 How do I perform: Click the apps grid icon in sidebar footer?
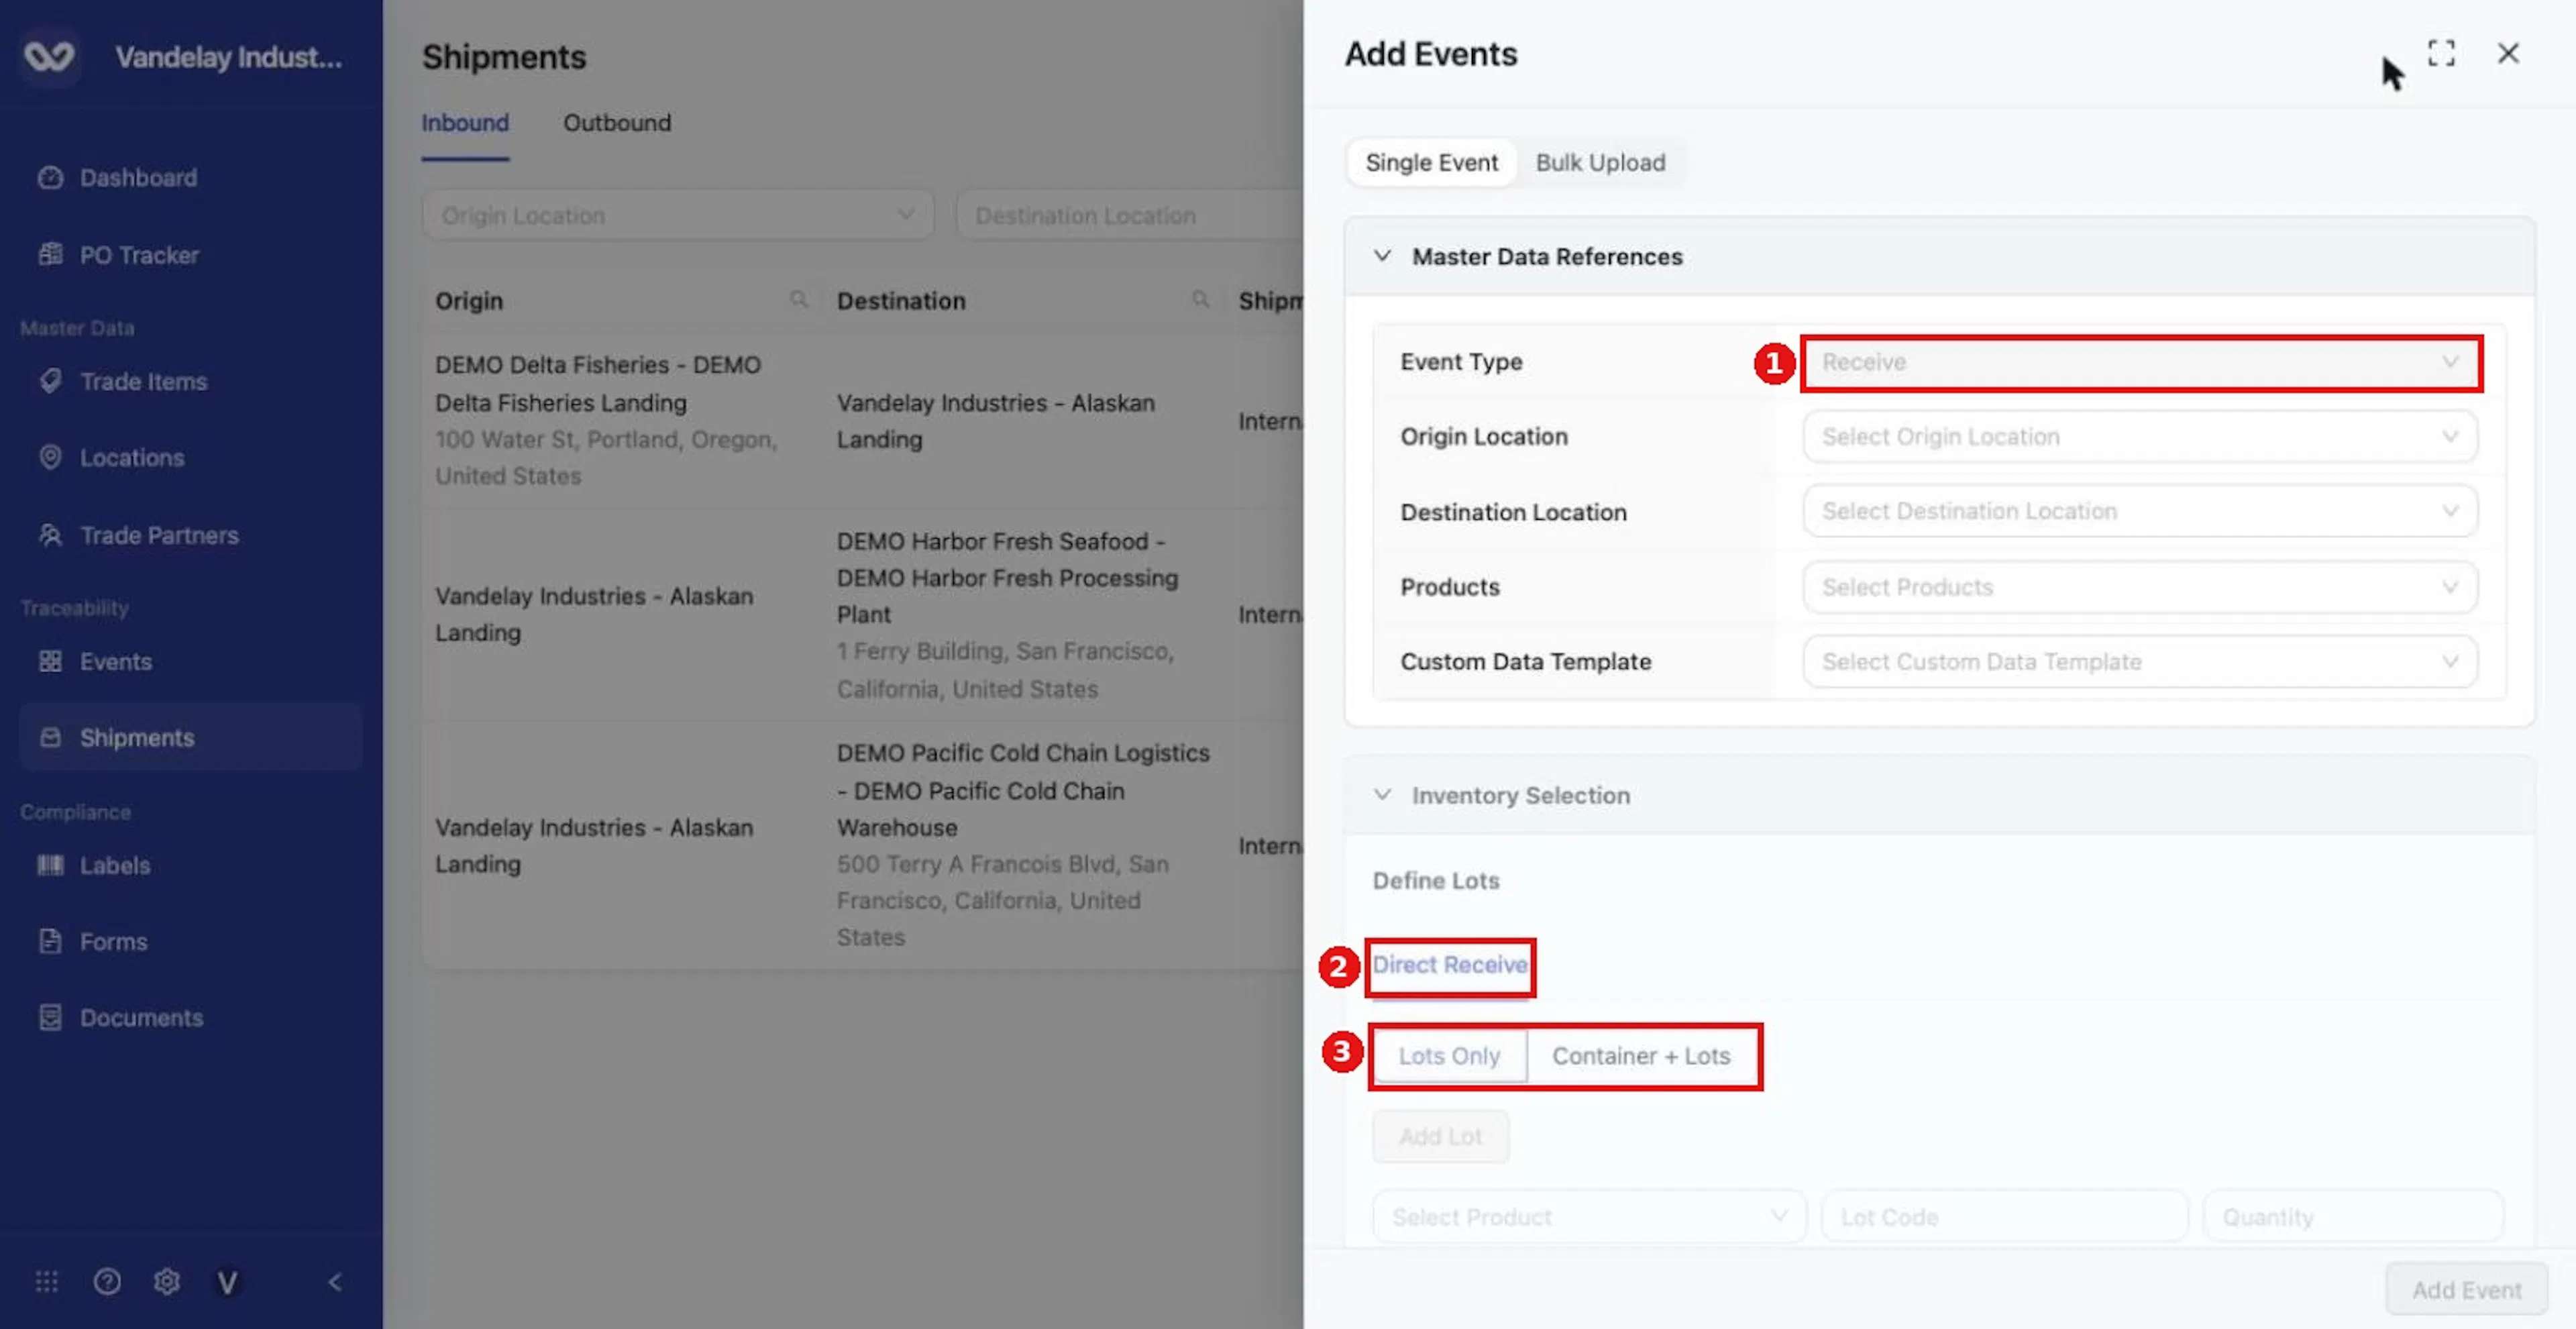[x=47, y=1281]
